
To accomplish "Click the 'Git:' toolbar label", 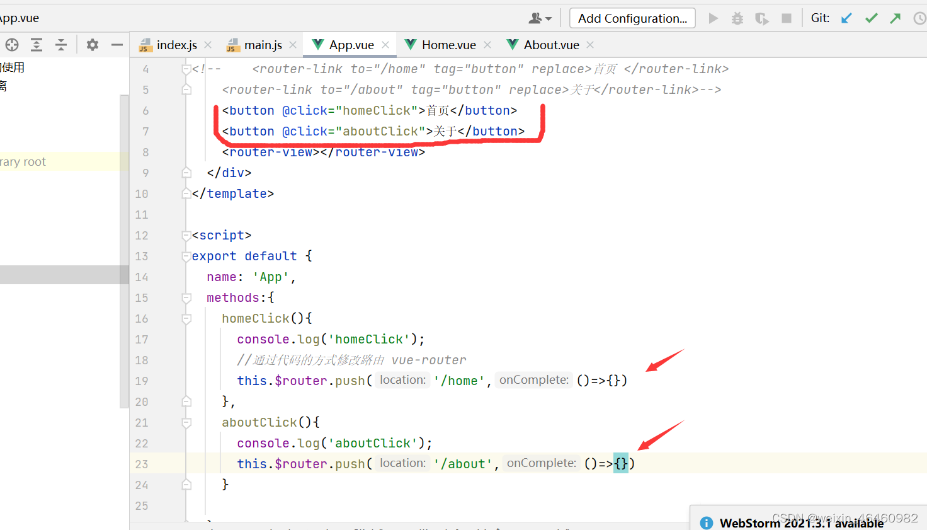I will tap(820, 18).
